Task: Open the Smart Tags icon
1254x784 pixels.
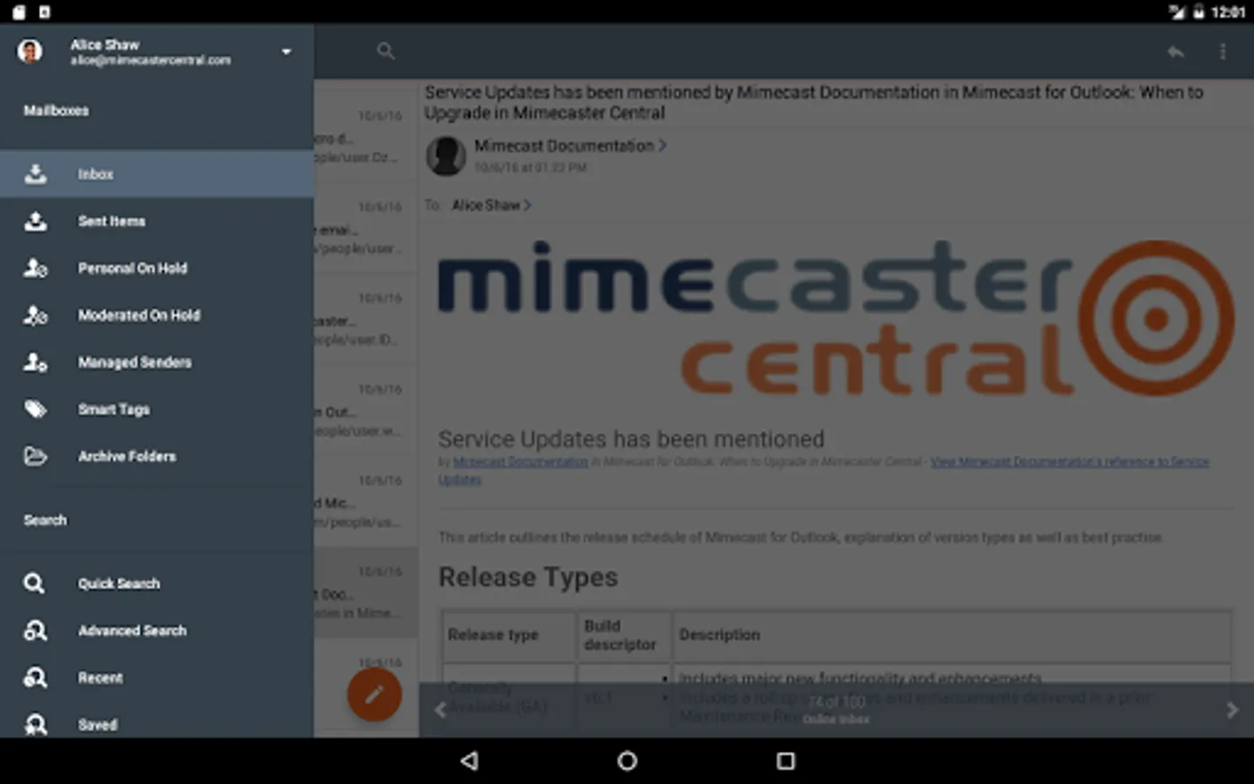Action: click(x=36, y=409)
